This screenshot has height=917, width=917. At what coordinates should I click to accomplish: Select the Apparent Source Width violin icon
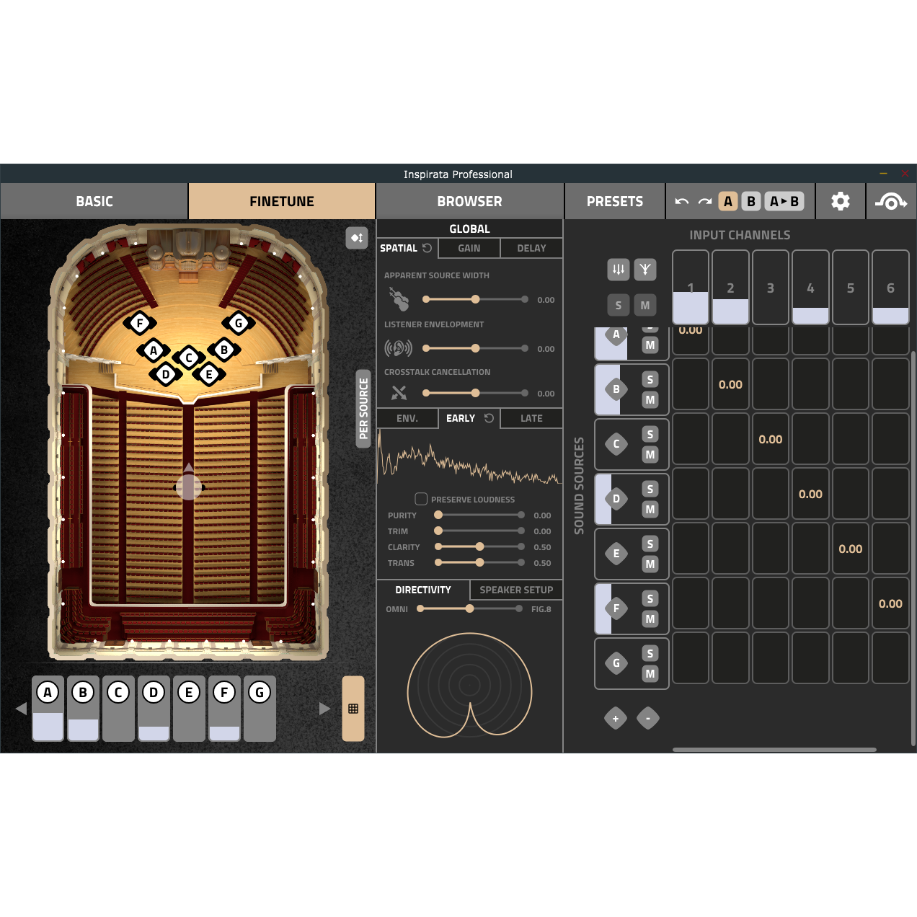pyautogui.click(x=399, y=298)
